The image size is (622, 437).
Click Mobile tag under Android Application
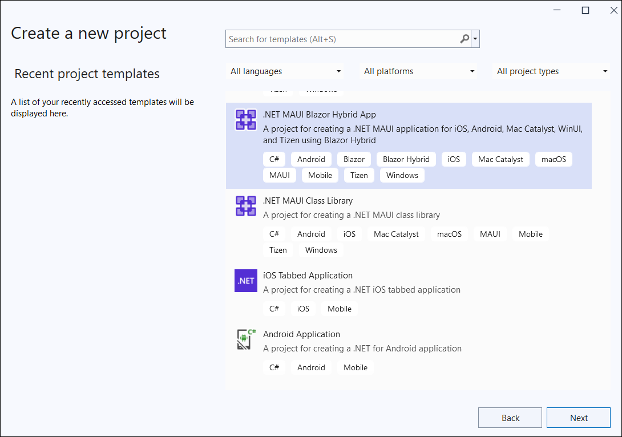click(356, 367)
